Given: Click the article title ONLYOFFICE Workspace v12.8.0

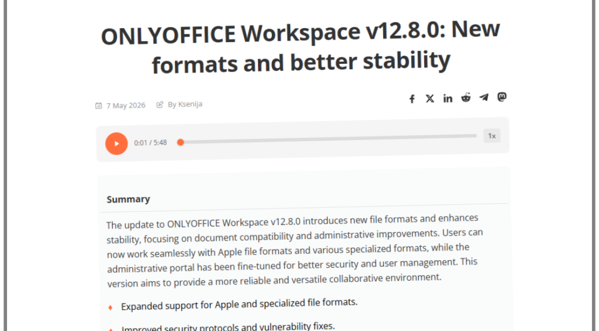Looking at the screenshot, I should (x=300, y=47).
